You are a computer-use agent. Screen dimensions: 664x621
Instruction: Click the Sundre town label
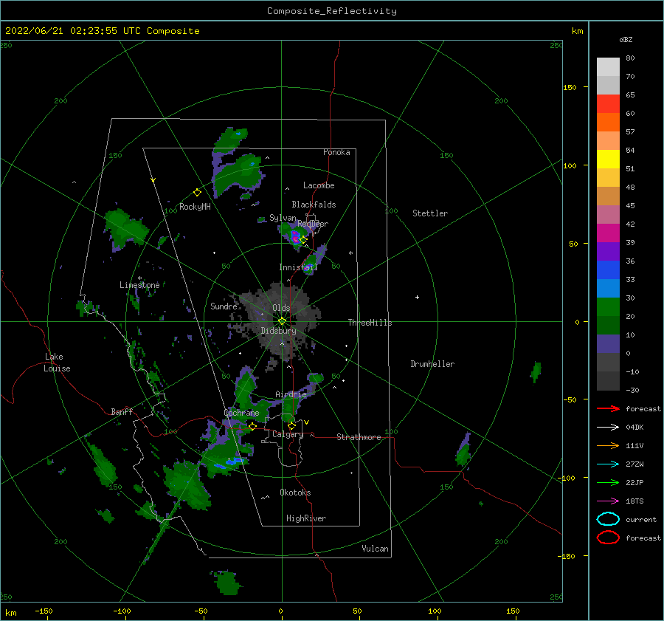click(224, 306)
